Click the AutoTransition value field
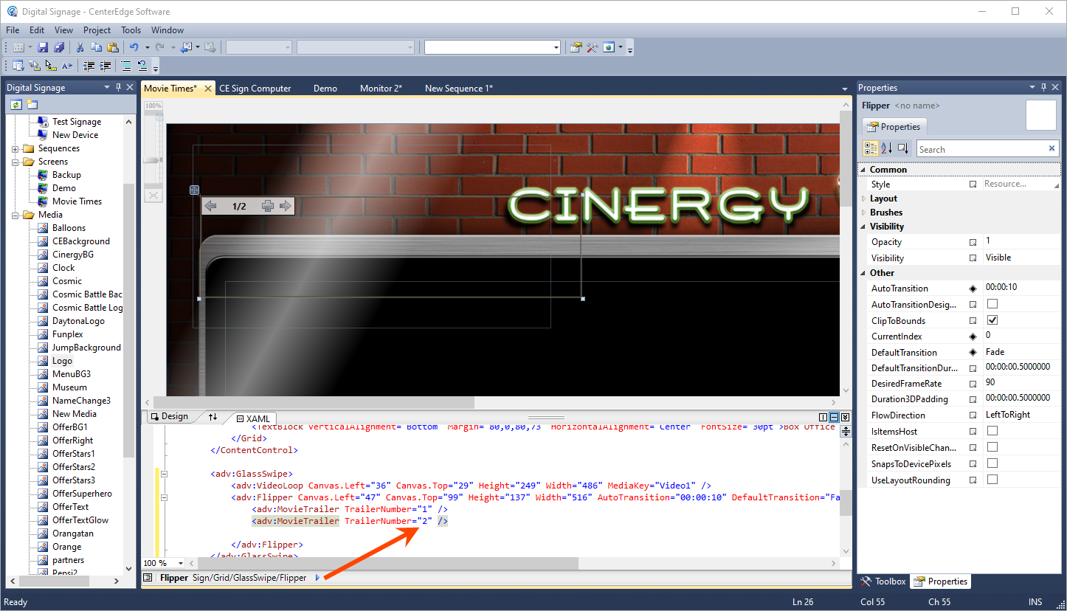 pos(1021,288)
